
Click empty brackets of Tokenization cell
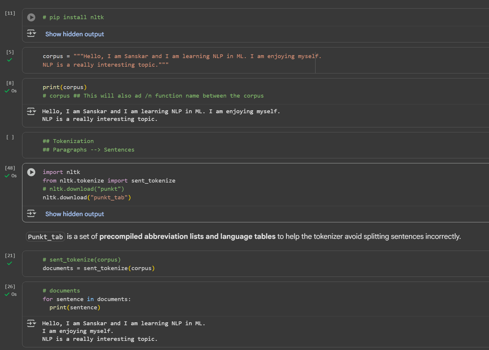(10, 137)
